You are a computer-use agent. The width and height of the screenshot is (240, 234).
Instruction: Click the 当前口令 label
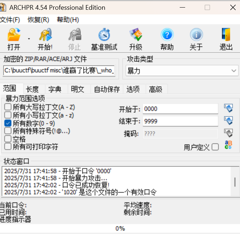pos(13,205)
